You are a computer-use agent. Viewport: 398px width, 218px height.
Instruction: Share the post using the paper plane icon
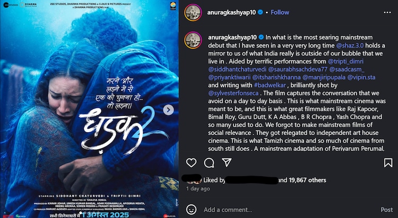tap(227, 162)
